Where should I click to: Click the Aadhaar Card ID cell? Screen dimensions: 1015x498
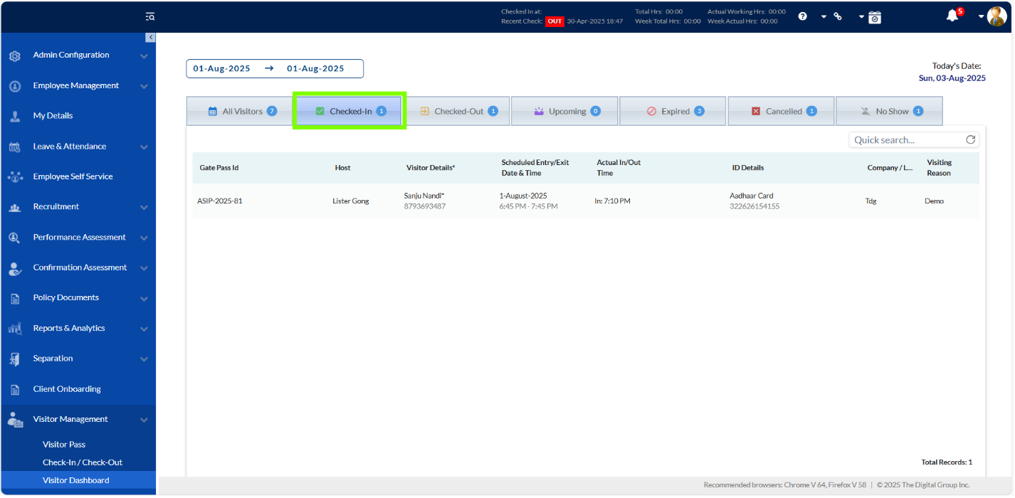(754, 201)
